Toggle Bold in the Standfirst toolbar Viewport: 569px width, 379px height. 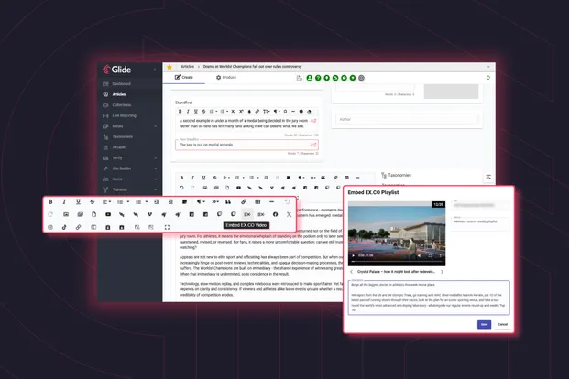180,112
